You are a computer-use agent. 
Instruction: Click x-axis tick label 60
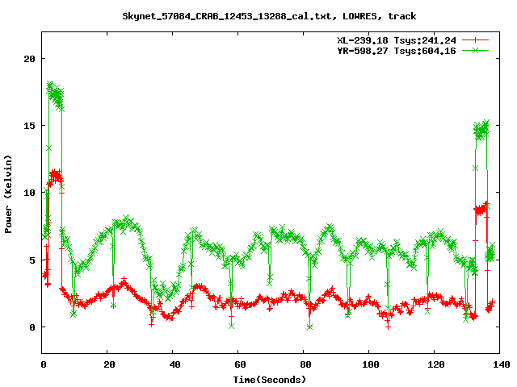241,364
